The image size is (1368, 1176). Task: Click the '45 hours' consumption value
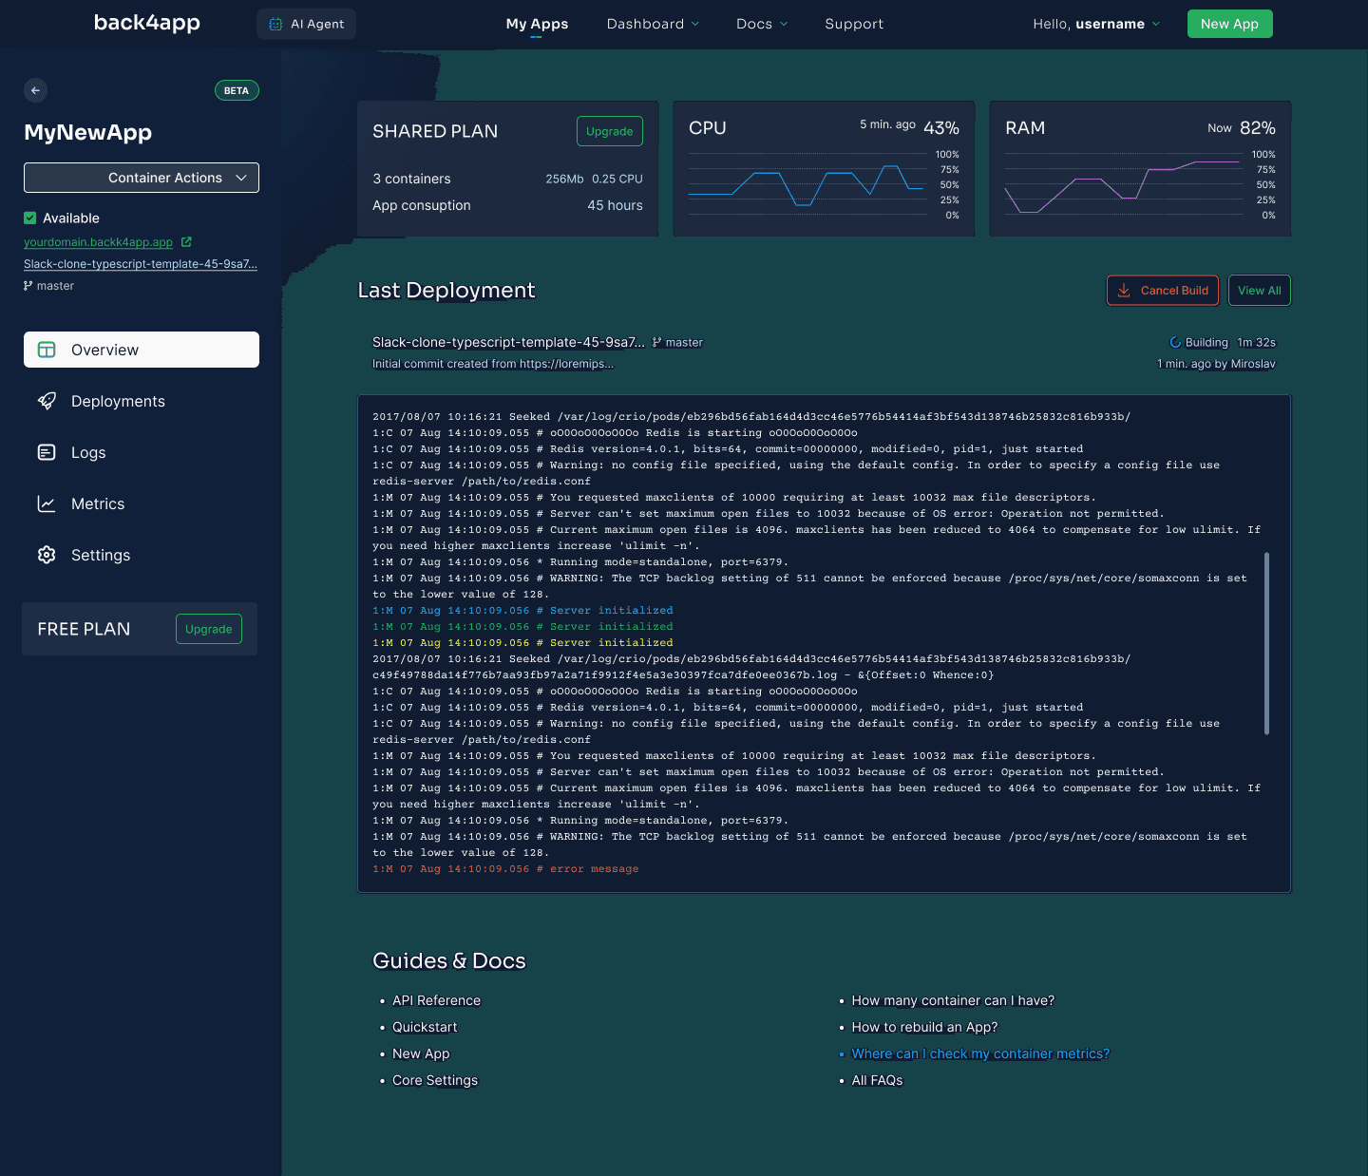pyautogui.click(x=615, y=205)
